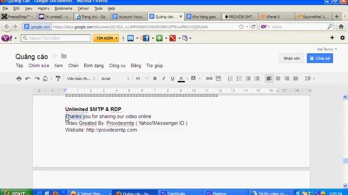Click the TÌM KIẾM Yahoo search button
Screen dimensions: 348x195
[106, 38]
